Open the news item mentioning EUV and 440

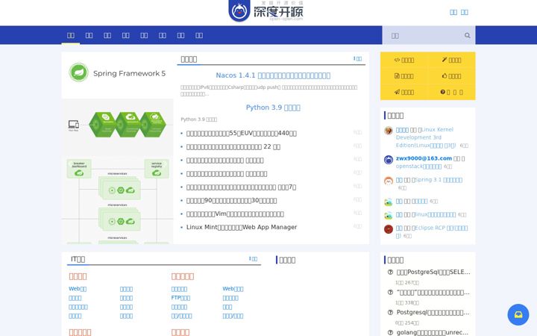(x=242, y=133)
